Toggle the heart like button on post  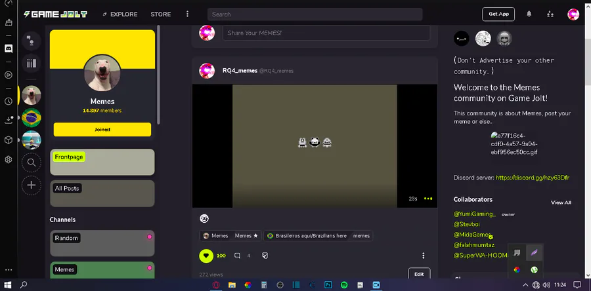tap(206, 256)
